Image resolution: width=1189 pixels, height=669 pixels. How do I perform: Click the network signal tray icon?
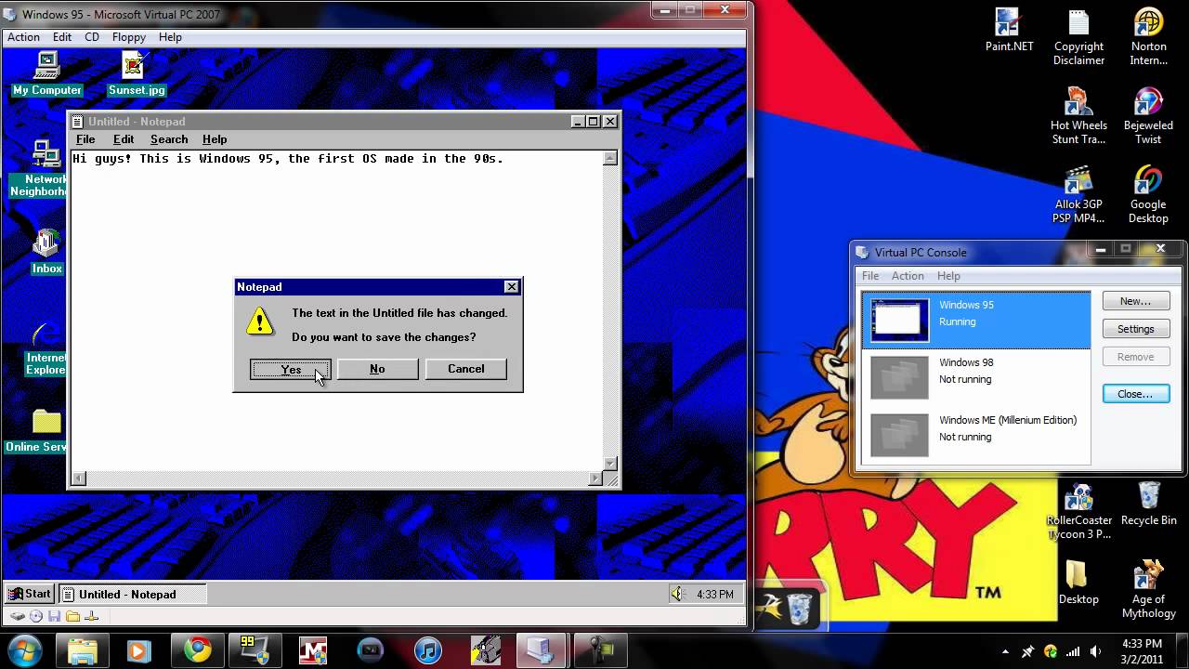(1073, 652)
